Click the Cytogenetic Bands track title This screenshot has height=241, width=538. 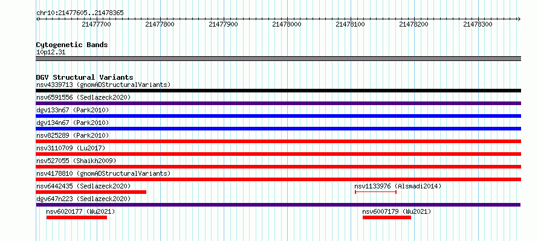[x=72, y=45]
